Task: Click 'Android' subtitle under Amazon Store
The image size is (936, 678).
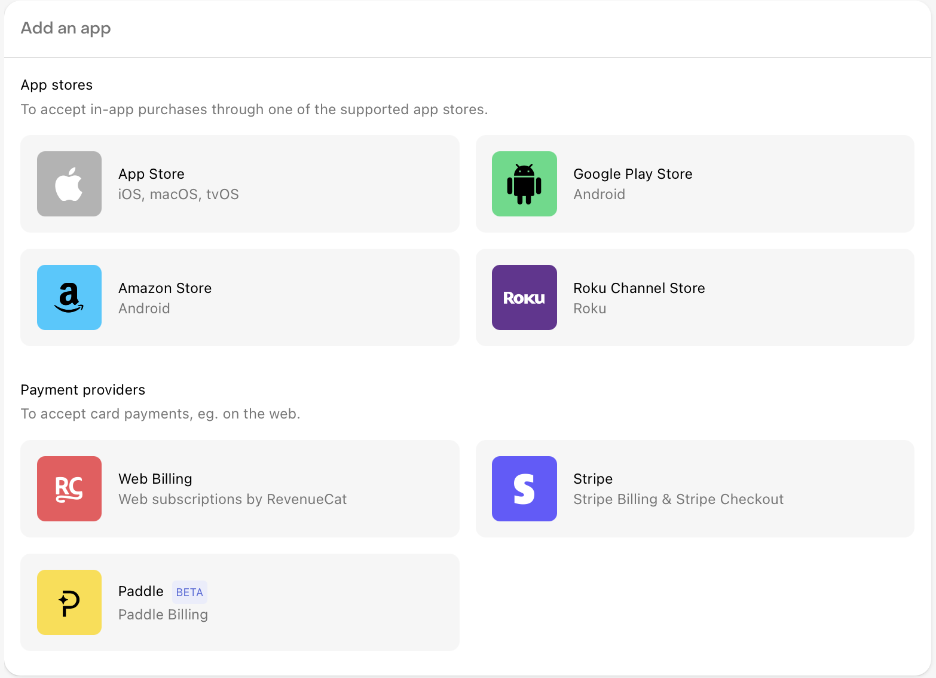Action: tap(144, 309)
